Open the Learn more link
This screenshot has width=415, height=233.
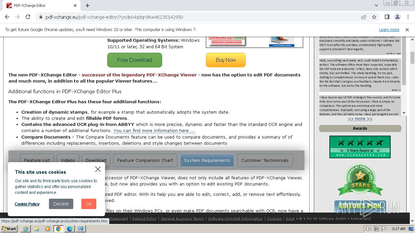coord(389,29)
